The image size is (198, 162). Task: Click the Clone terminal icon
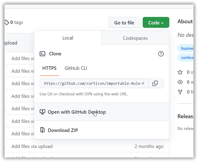43,54
